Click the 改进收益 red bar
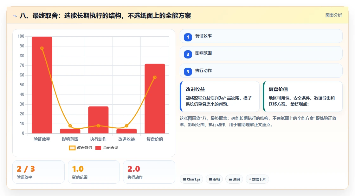The width and height of the screenshot is (355, 196). coord(126,131)
